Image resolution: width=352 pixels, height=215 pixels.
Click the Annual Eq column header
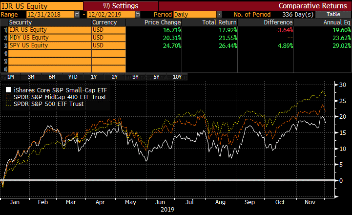(337, 22)
